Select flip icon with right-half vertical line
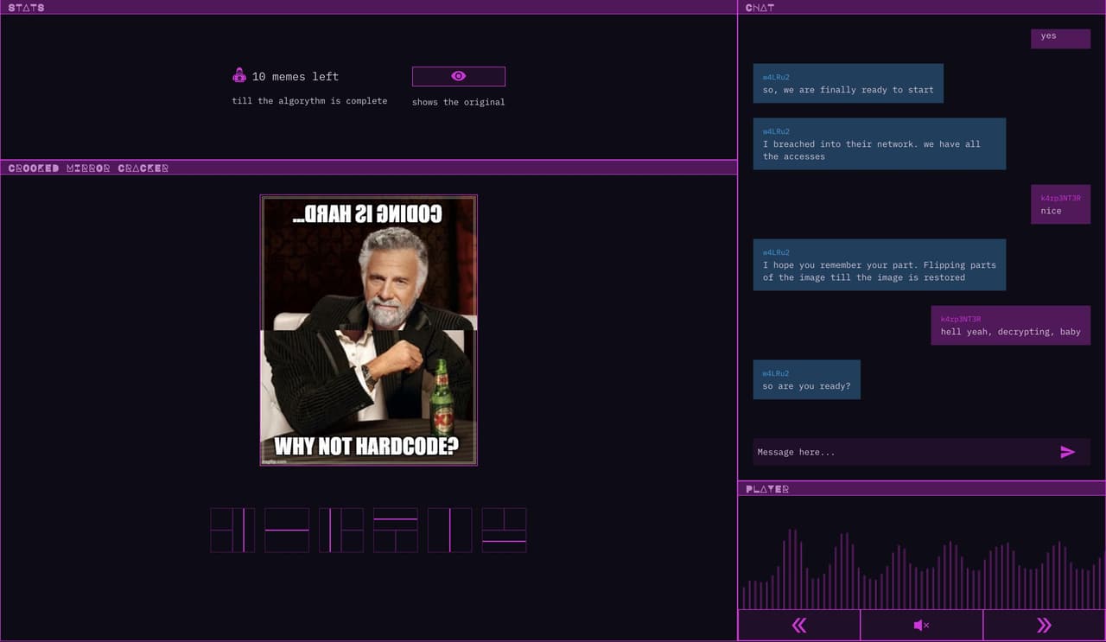Image resolution: width=1106 pixels, height=642 pixels. click(232, 530)
